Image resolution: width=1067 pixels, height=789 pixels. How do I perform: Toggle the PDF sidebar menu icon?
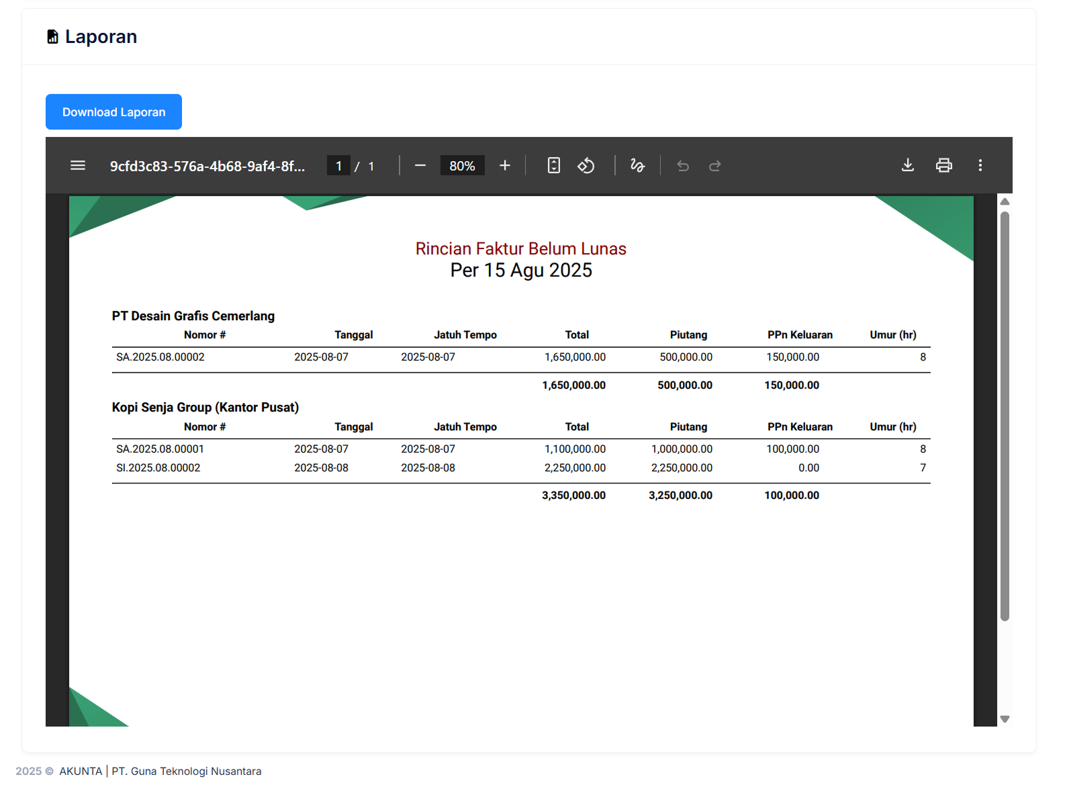tap(78, 165)
